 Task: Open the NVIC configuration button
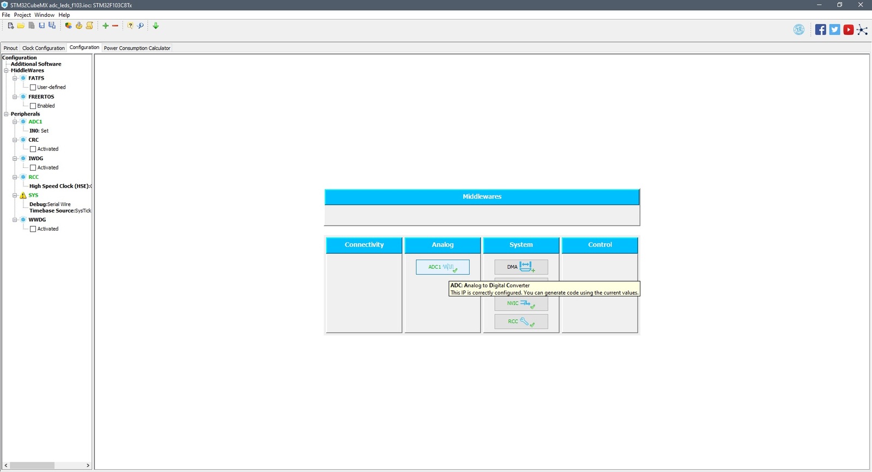(521, 304)
